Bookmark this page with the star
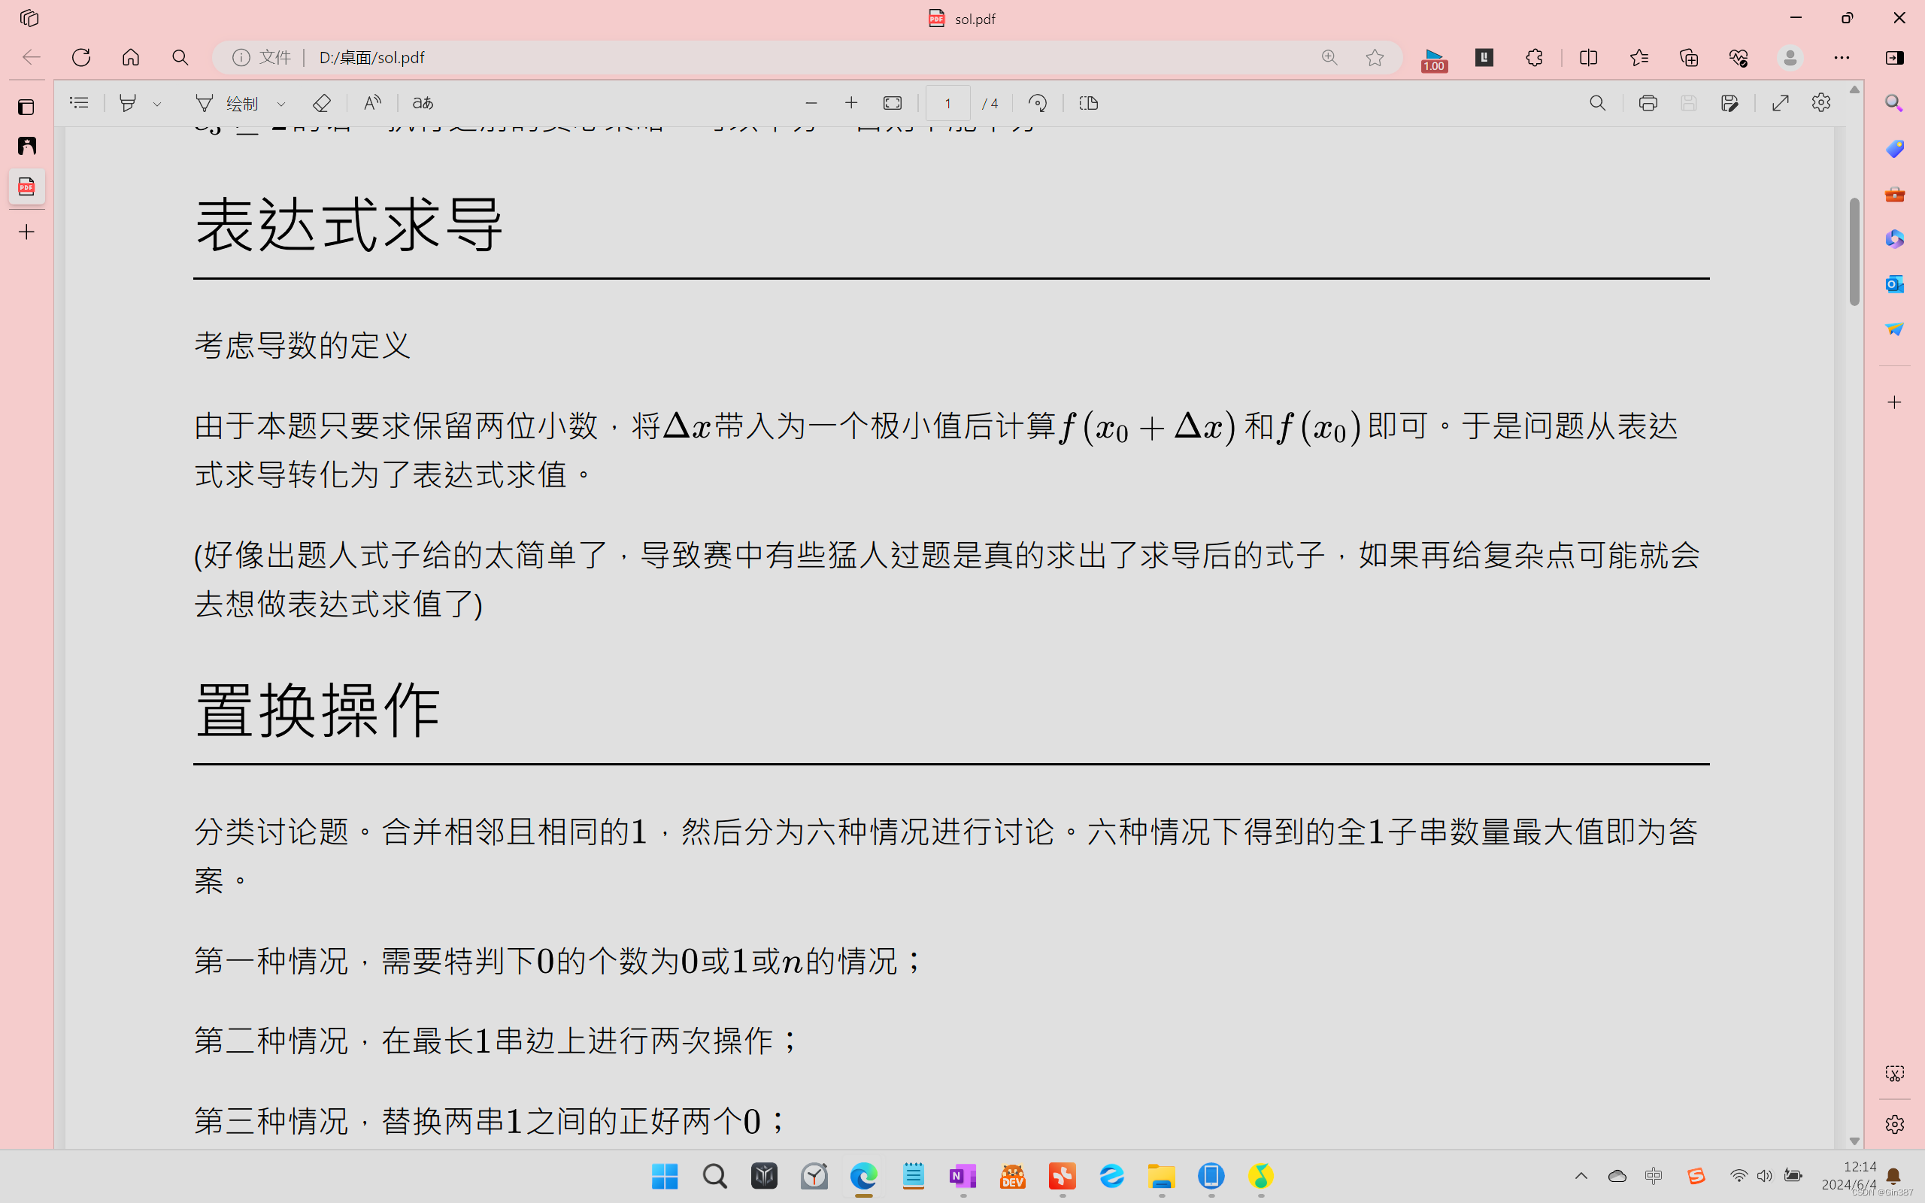Screen dimensions: 1925x1203 tap(1375, 57)
